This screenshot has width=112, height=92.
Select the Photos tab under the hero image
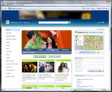coord(40,50)
